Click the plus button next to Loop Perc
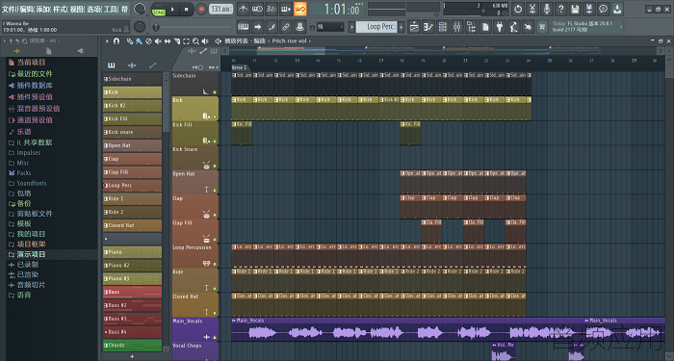674x361 pixels. 402,27
